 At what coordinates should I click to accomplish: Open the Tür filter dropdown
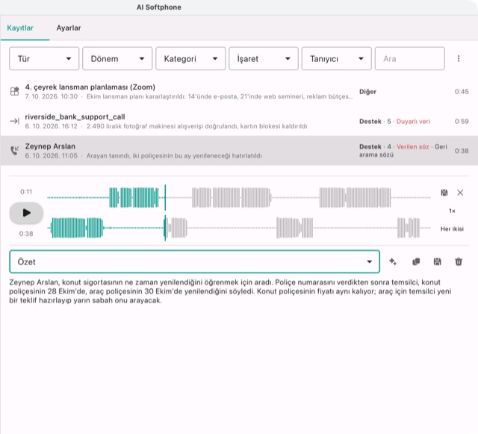[x=44, y=58]
